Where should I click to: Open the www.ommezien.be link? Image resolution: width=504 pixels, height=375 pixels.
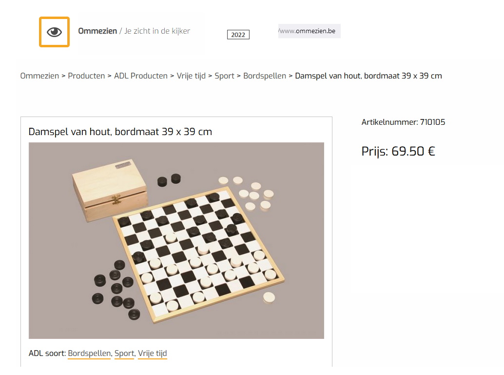(x=309, y=31)
